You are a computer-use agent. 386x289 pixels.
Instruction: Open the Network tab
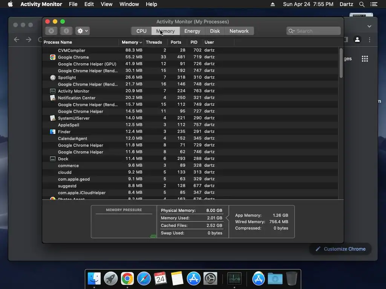coord(239,31)
